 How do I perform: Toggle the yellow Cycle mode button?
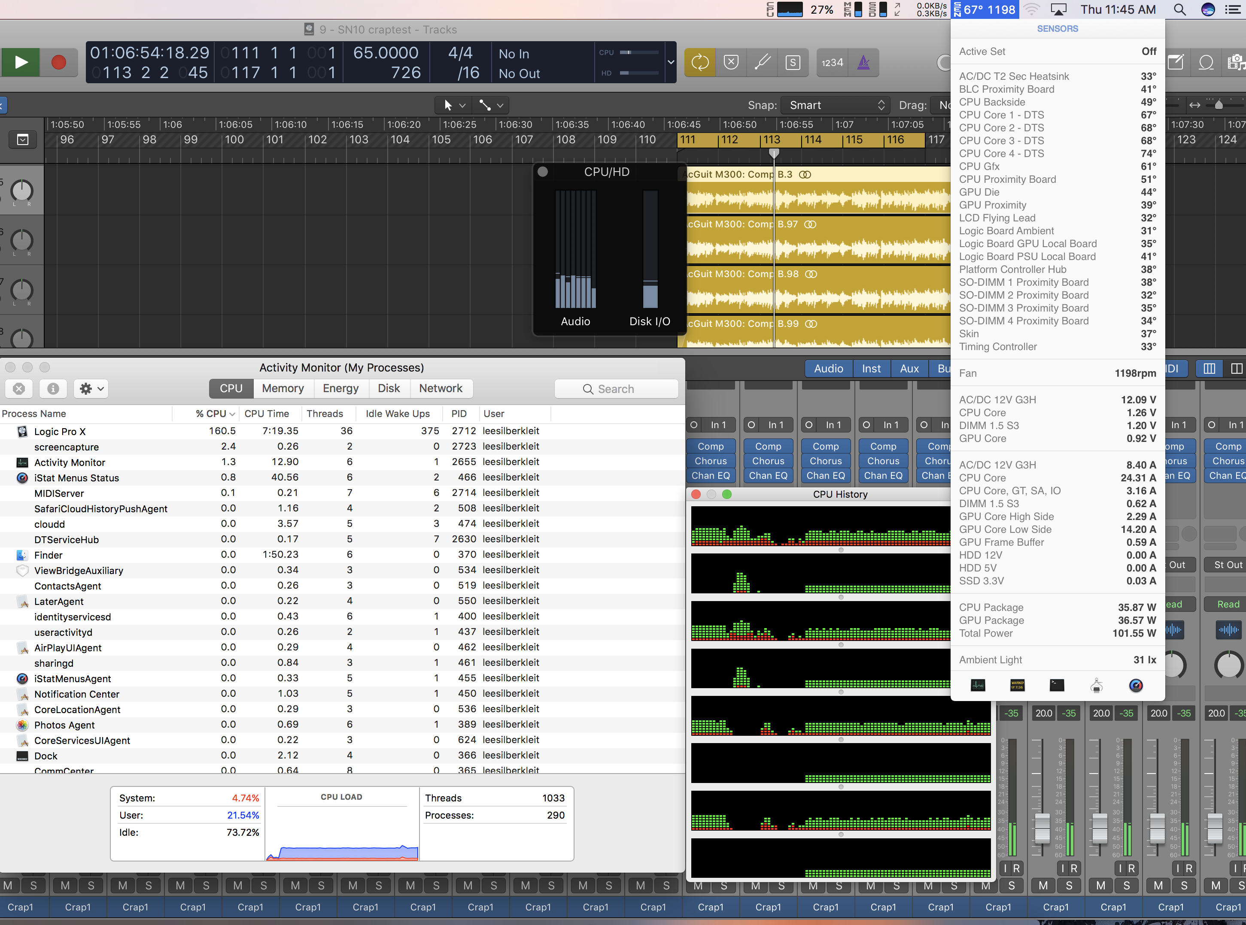pos(700,62)
